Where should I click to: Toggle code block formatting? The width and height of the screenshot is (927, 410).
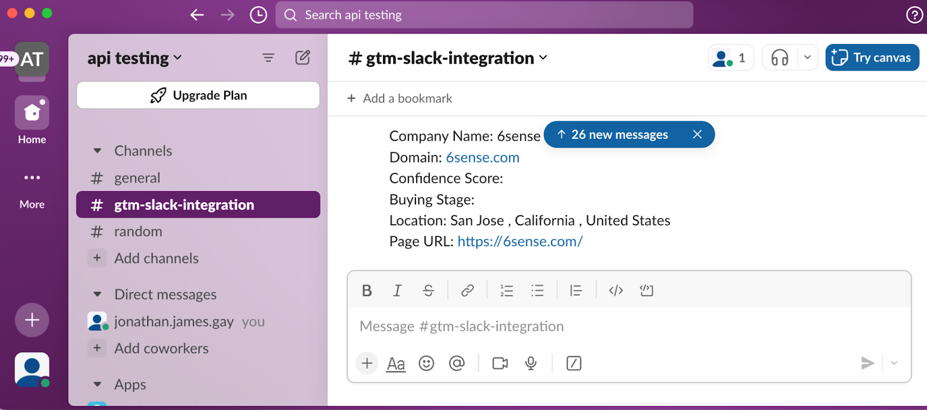(x=647, y=291)
